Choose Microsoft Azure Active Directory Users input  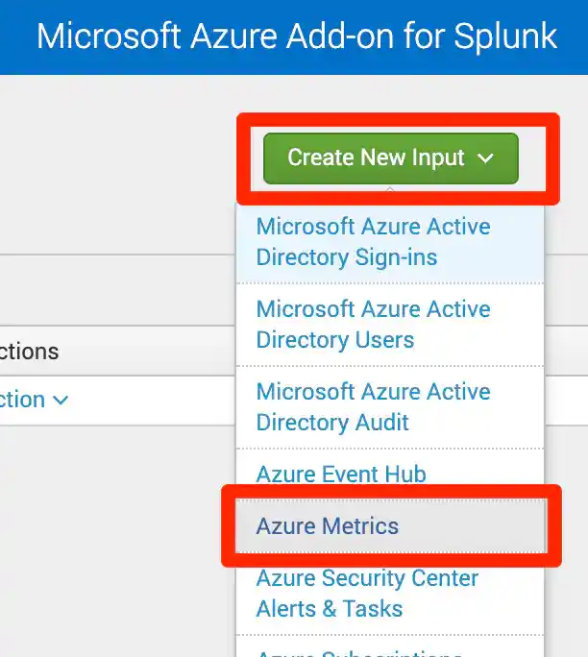tap(373, 325)
